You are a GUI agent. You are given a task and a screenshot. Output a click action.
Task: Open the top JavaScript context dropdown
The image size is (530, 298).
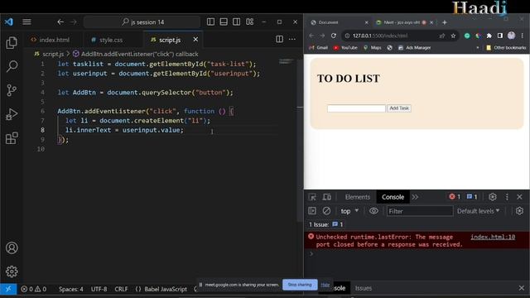349,211
